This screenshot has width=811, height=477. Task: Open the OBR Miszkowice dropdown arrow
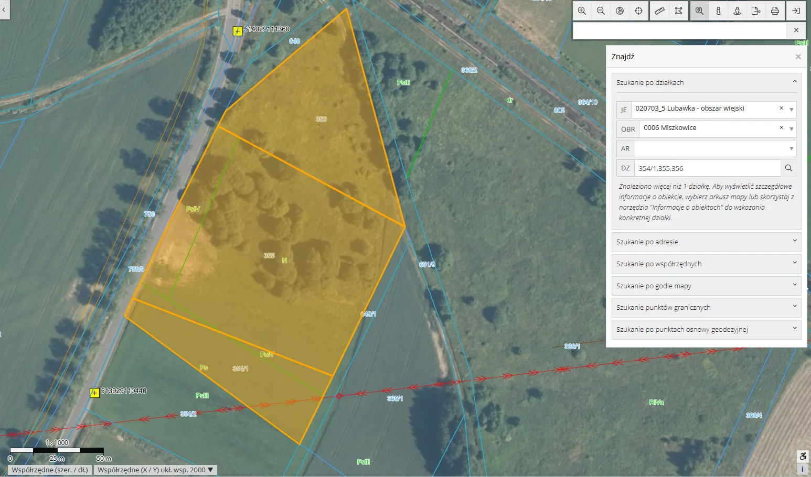pyautogui.click(x=791, y=129)
